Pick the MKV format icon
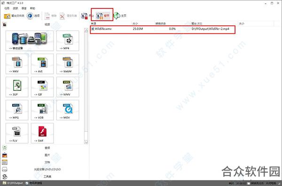Screen dimensions: 282x186 click(17, 64)
